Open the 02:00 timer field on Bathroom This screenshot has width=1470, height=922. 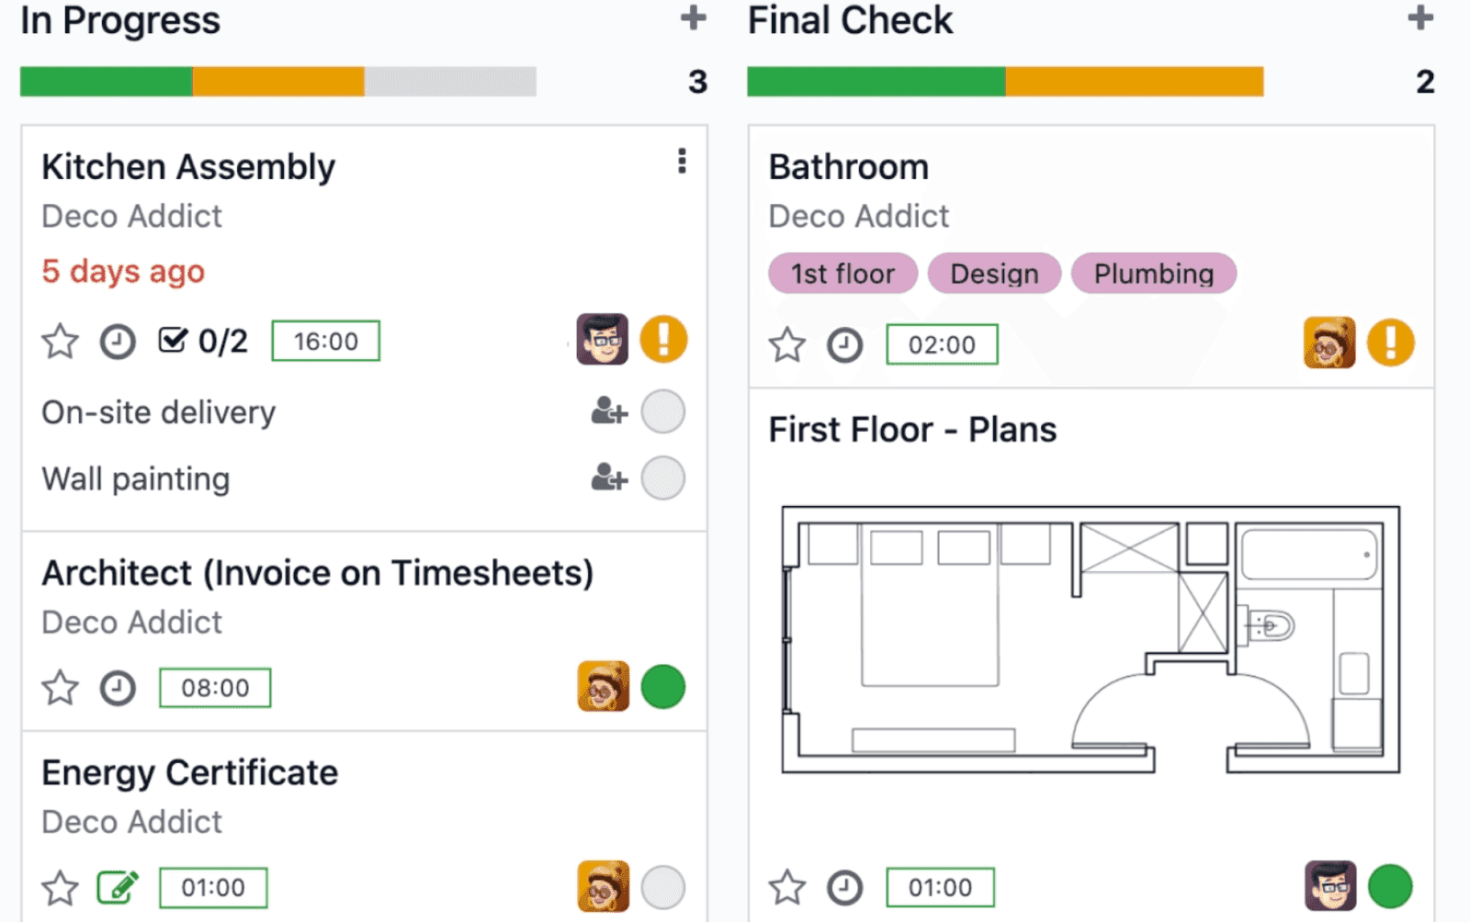point(942,344)
